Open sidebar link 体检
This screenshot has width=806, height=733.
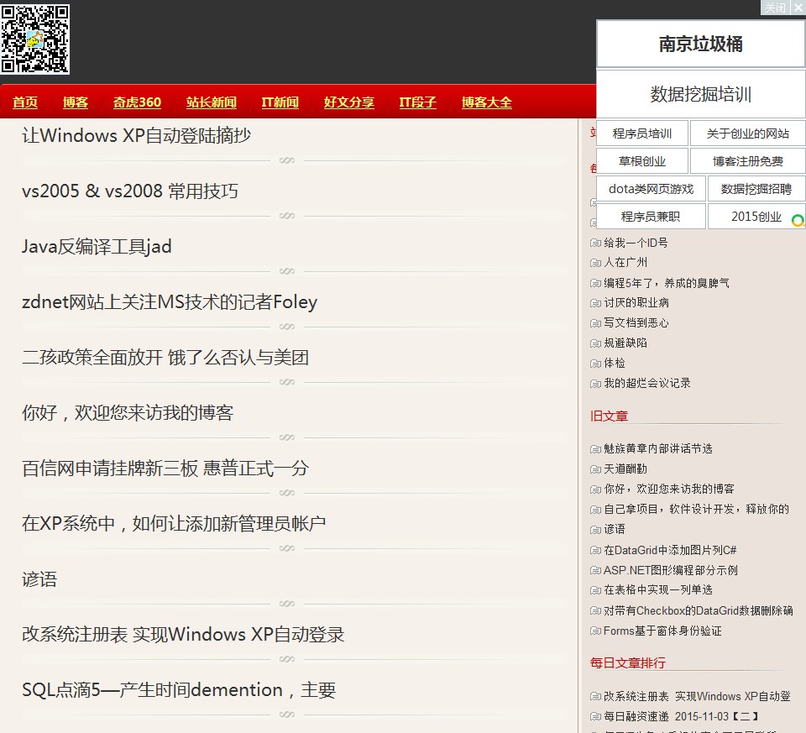coord(615,364)
